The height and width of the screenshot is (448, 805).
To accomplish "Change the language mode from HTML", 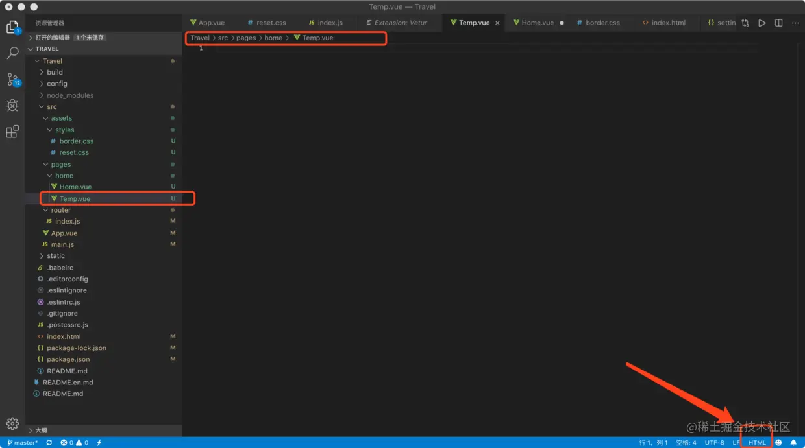I will (x=756, y=442).
